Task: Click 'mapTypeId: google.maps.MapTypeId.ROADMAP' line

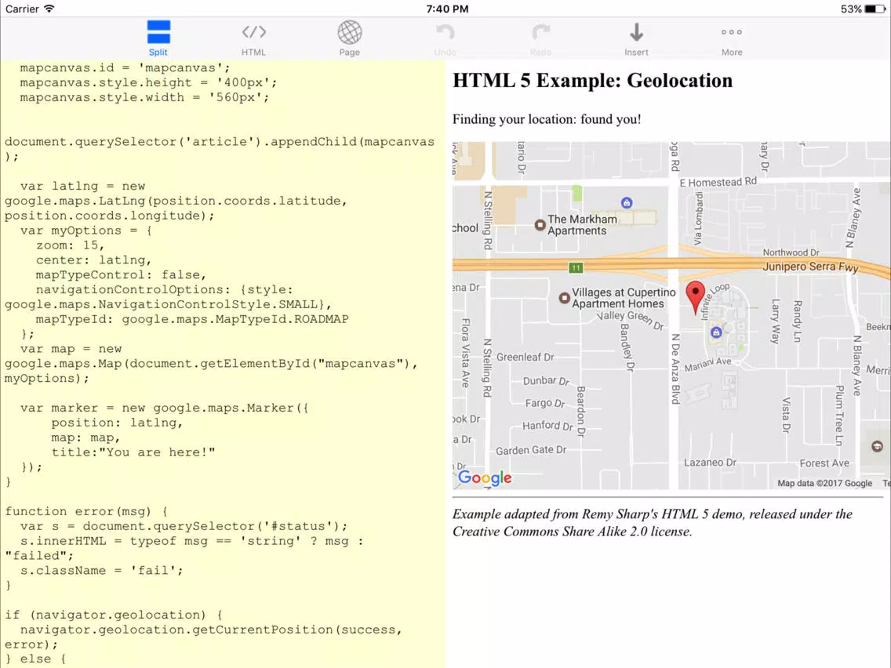Action: (192, 319)
